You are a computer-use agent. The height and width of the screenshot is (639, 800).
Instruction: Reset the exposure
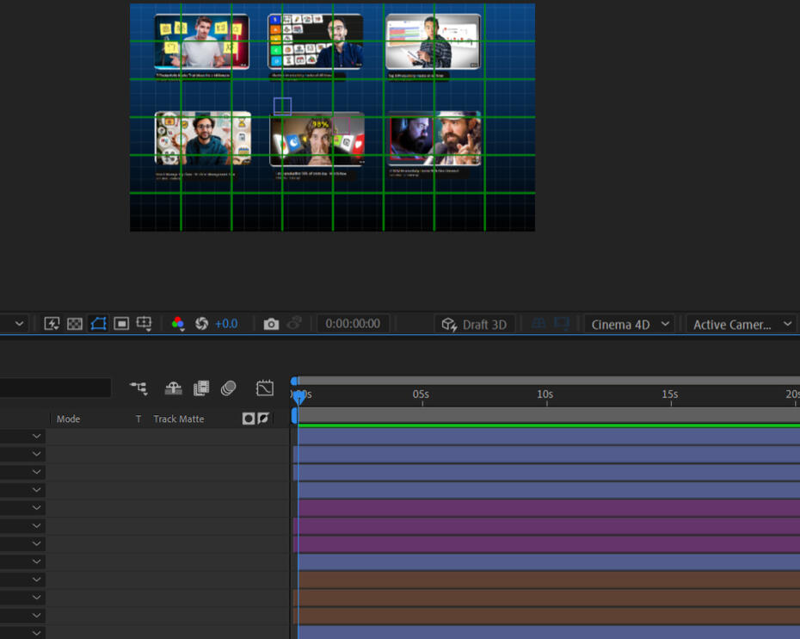201,324
